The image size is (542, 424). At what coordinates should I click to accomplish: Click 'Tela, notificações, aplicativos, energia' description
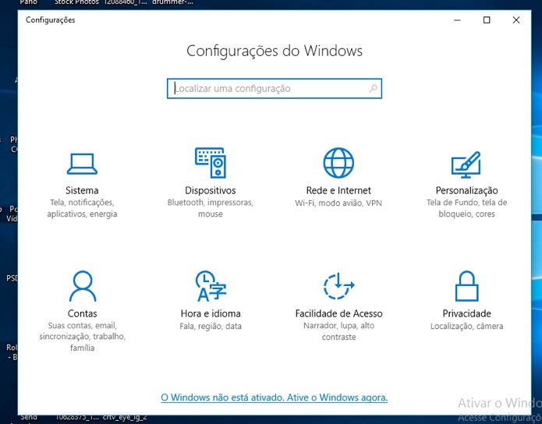click(82, 208)
